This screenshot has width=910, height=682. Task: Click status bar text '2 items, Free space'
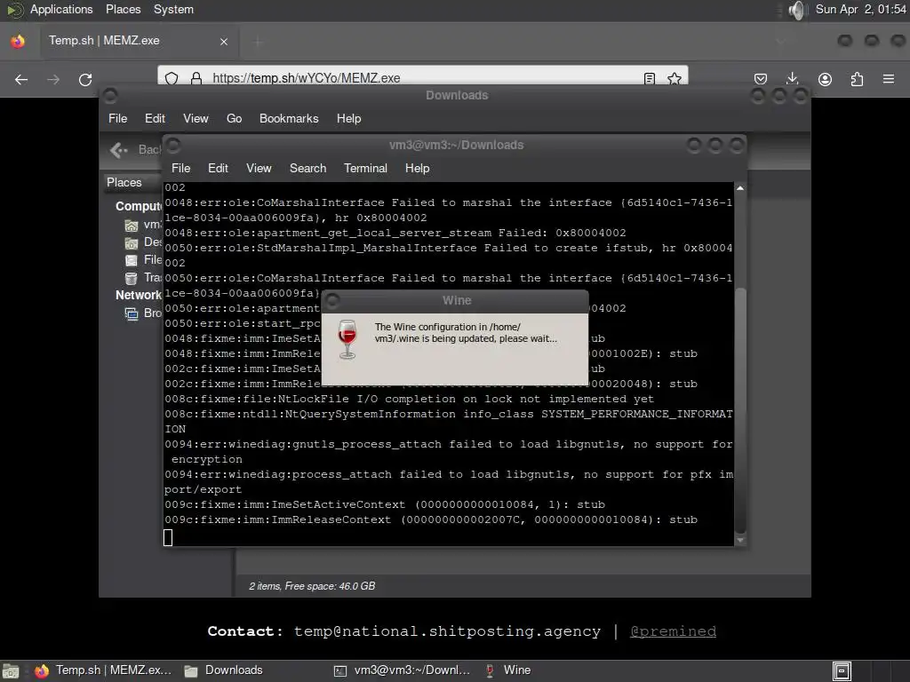pos(312,586)
